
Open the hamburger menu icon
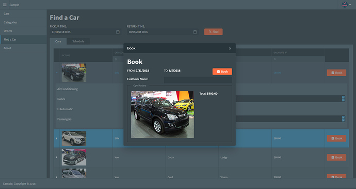[5, 5]
